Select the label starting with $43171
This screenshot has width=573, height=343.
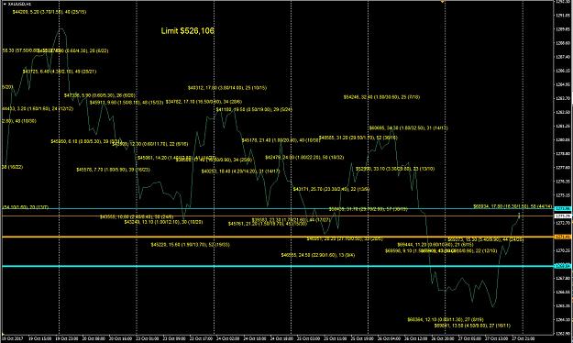pyautogui.click(x=331, y=190)
